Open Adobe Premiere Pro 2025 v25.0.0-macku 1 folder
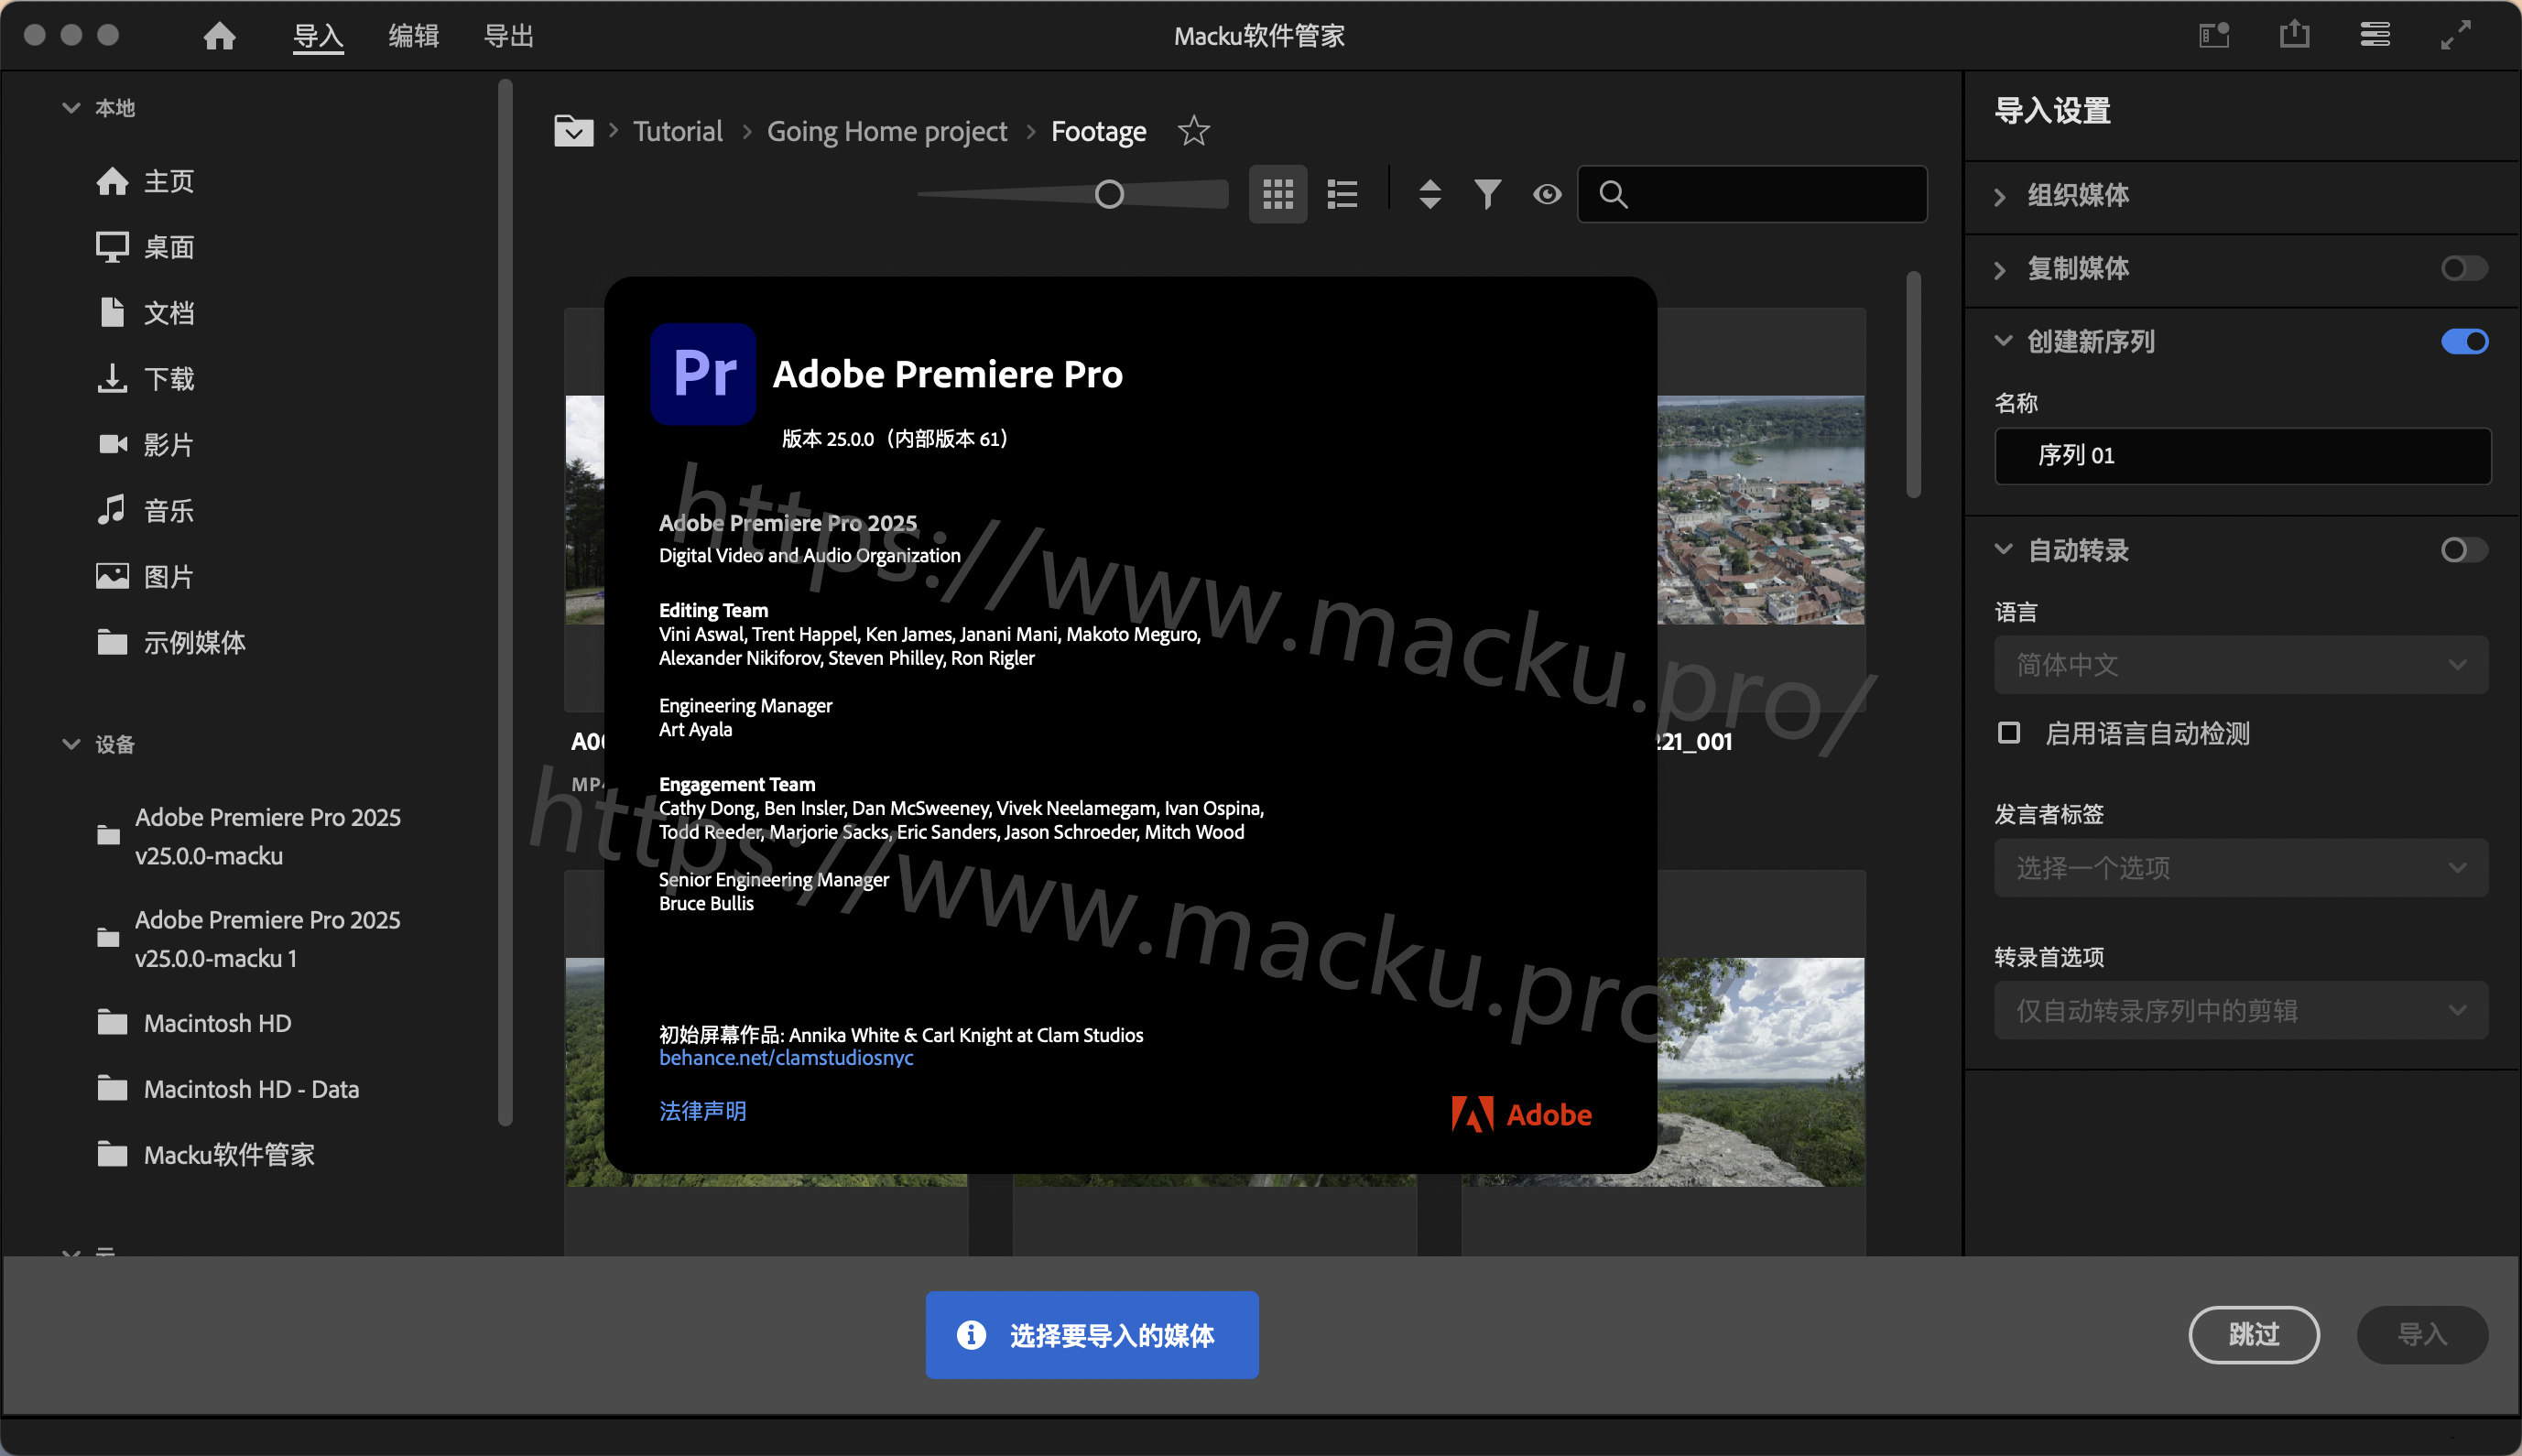Viewport: 2522px width, 1456px height. [249, 938]
